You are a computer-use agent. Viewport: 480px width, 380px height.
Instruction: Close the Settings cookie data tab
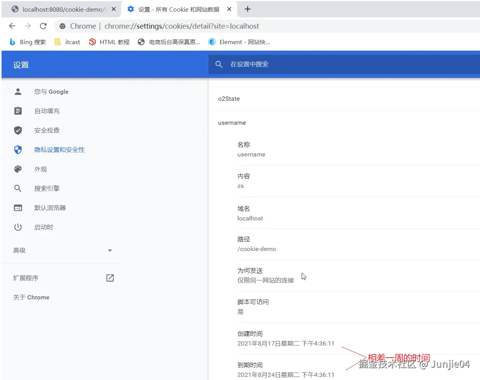[229, 9]
